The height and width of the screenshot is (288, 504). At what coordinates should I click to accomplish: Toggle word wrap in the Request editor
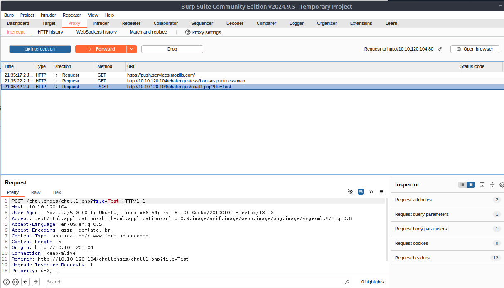point(361,191)
